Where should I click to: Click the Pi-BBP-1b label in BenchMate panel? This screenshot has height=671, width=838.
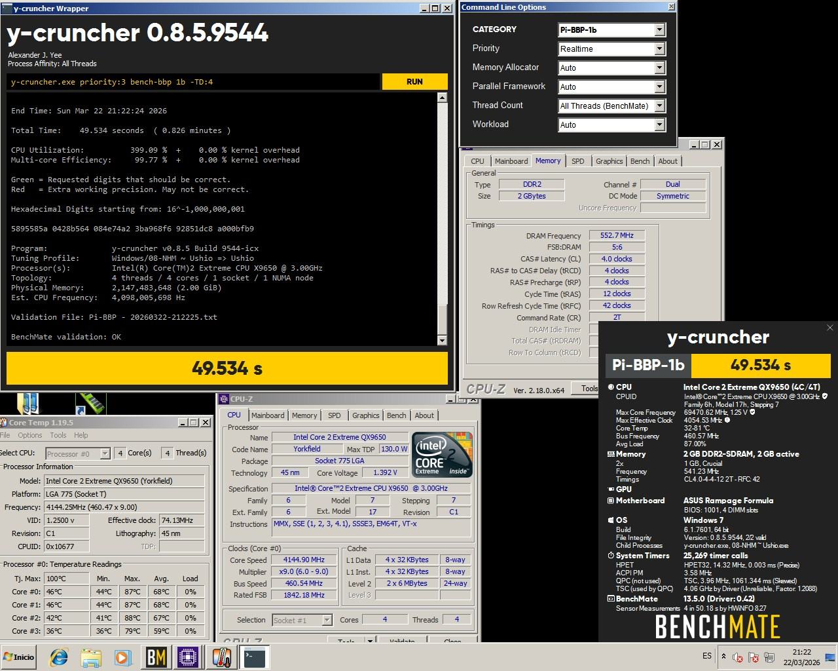(x=648, y=365)
